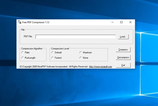Click the window title Free PDF Compressor 1.12
The width and height of the screenshot is (158, 106).
coord(36,22)
